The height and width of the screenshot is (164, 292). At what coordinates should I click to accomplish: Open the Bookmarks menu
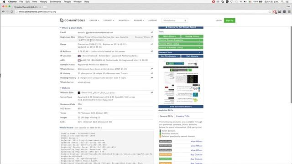coord(55,2)
